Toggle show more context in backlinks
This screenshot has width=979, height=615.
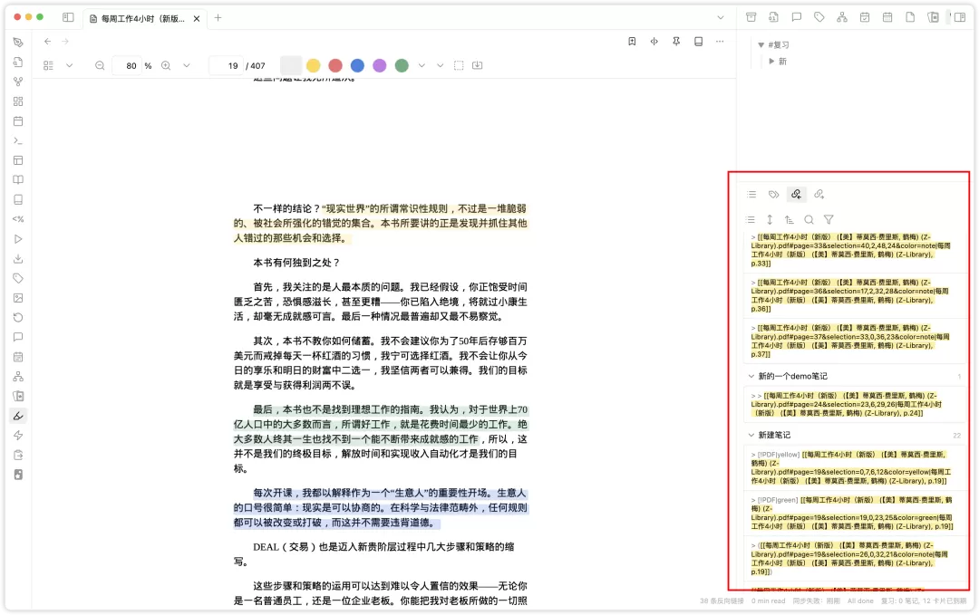click(x=770, y=219)
